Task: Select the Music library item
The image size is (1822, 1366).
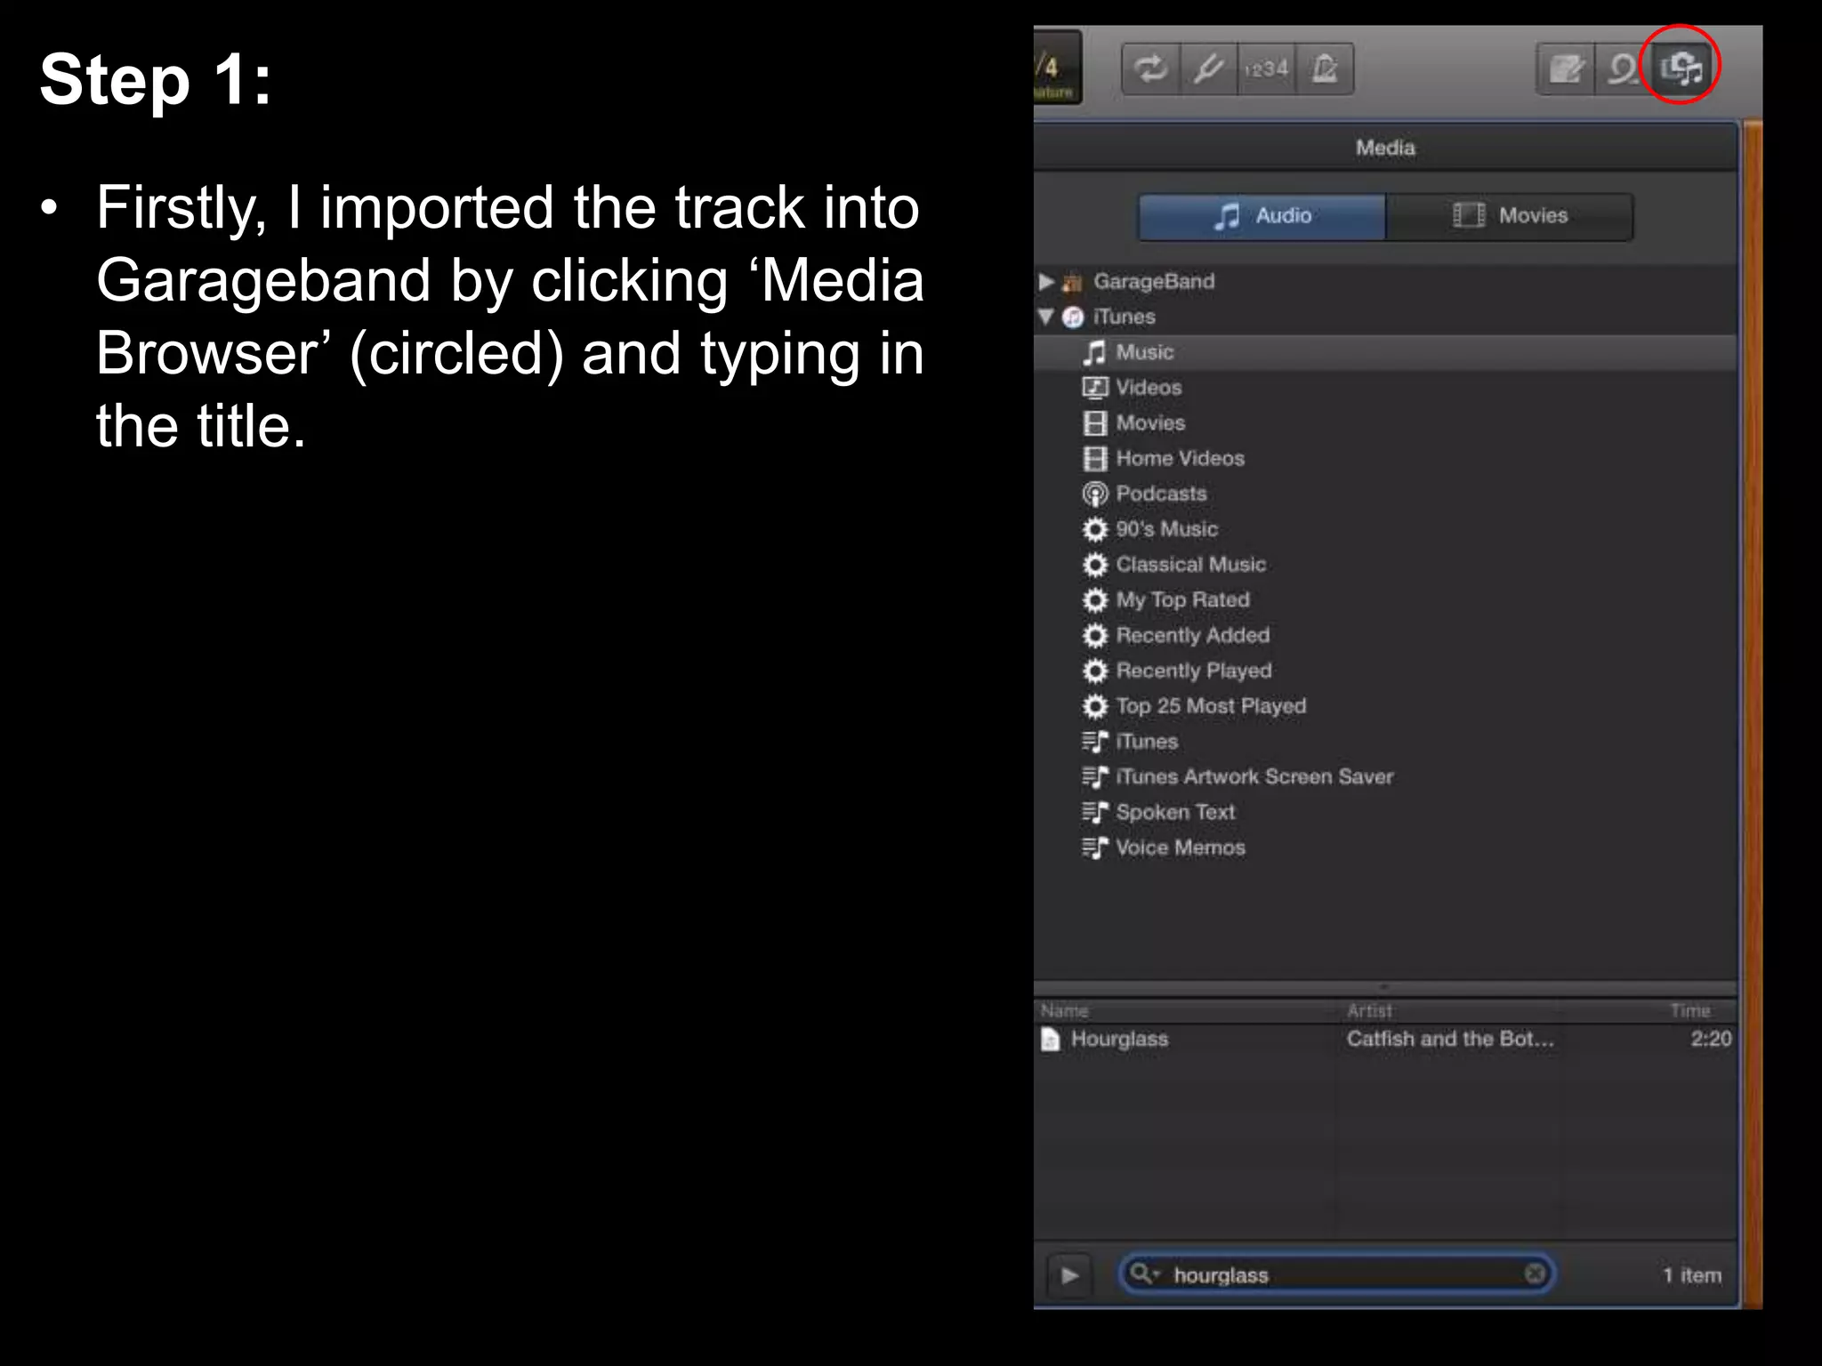Action: (1385, 352)
